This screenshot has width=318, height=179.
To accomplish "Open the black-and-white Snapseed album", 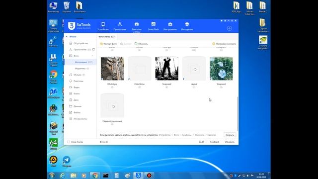I will click(167, 69).
